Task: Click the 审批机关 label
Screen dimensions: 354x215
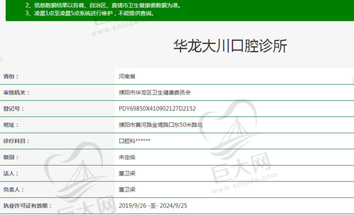Action: click(x=16, y=92)
